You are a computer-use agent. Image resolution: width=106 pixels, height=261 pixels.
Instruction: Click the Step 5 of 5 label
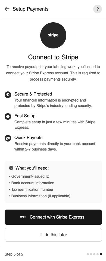coord(14,254)
